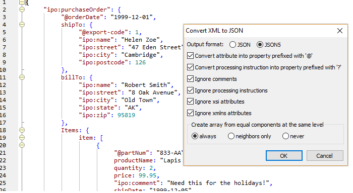Click the productName key on line 22

tap(133, 160)
